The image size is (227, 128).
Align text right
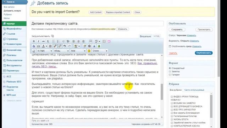coord(83,41)
